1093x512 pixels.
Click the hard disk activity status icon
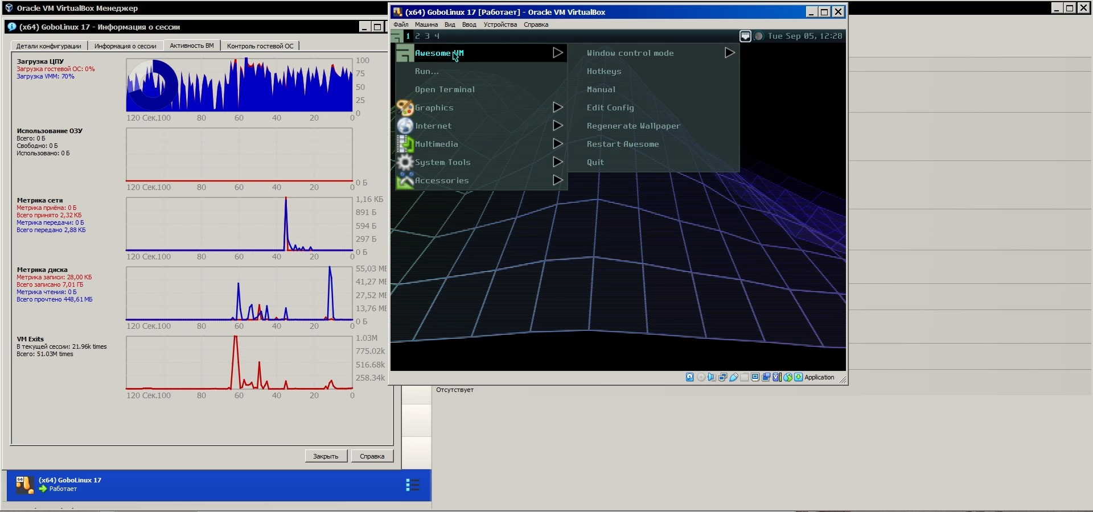[689, 377]
